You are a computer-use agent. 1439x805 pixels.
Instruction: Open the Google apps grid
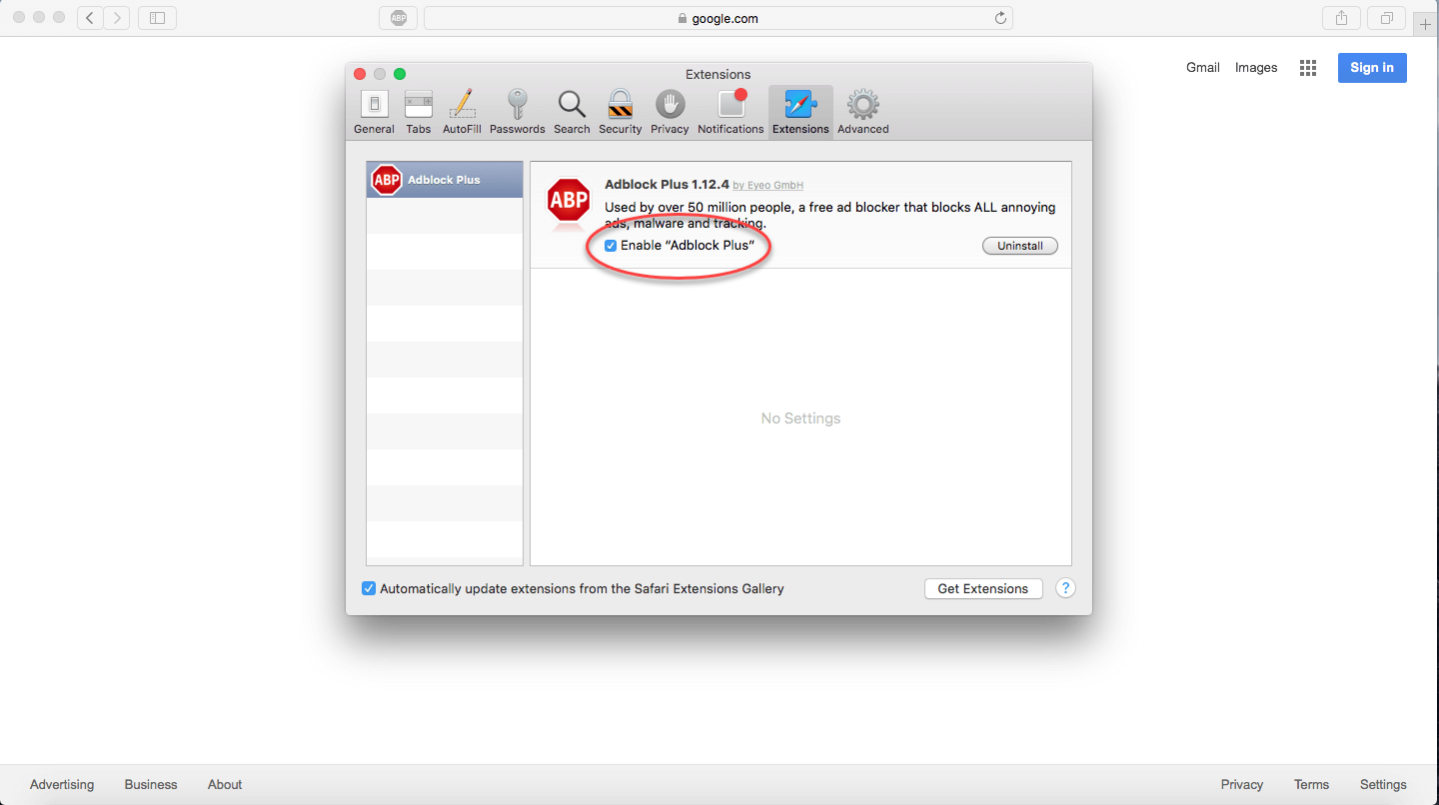click(x=1307, y=68)
